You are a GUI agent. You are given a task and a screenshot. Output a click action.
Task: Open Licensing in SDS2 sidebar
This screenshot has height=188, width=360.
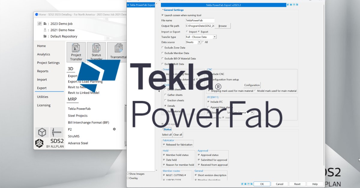[x=44, y=105]
